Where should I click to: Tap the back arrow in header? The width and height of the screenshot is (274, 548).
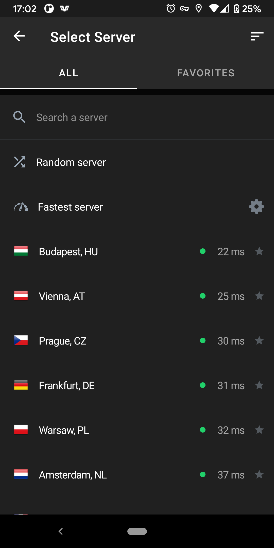(x=19, y=36)
